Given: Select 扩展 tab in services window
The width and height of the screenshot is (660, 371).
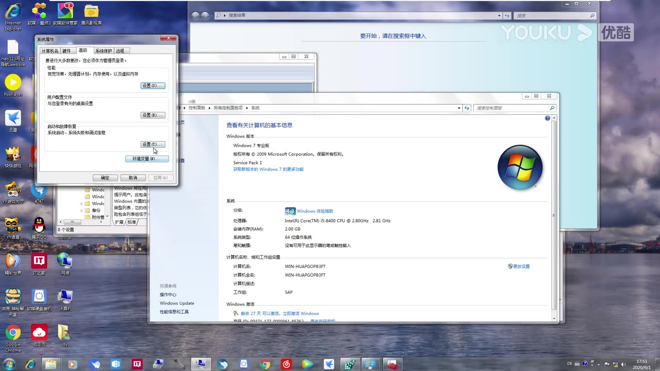Looking at the screenshot, I should pos(119,222).
